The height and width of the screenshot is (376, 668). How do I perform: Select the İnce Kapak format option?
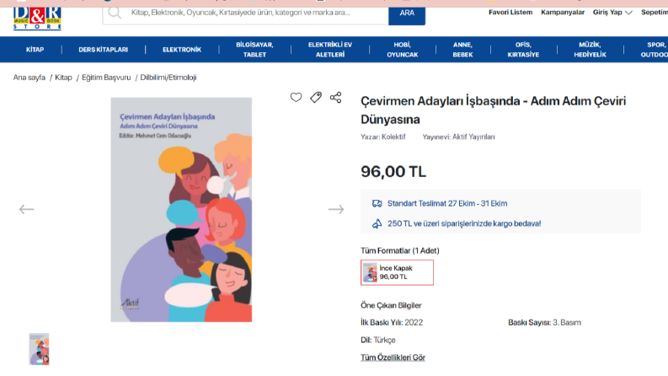coord(397,272)
